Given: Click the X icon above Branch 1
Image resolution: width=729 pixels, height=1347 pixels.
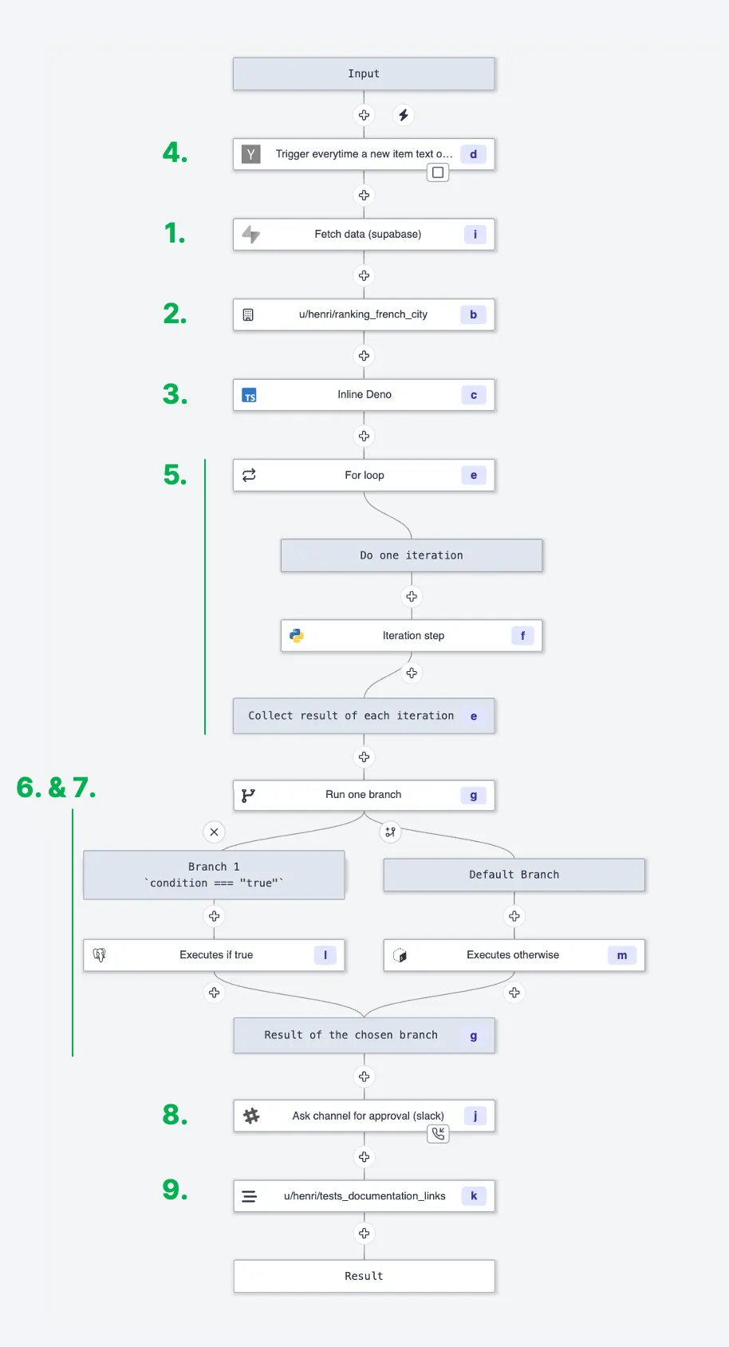Looking at the screenshot, I should click(x=214, y=832).
